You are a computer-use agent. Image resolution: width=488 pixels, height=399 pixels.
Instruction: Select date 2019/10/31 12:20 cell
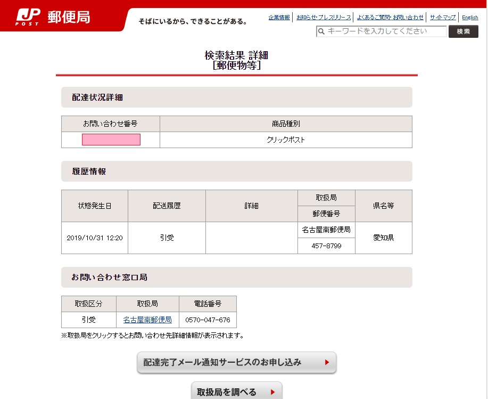point(95,238)
